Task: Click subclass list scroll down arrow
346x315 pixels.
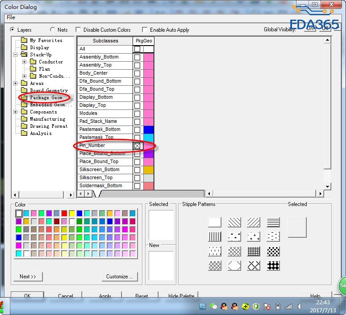Action: click(327, 186)
